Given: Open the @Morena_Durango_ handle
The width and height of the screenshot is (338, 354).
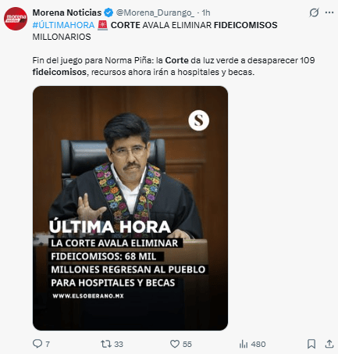Looking at the screenshot, I should [155, 13].
